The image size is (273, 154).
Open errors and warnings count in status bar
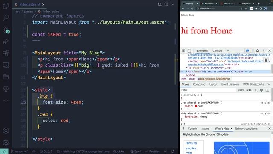(46, 151)
